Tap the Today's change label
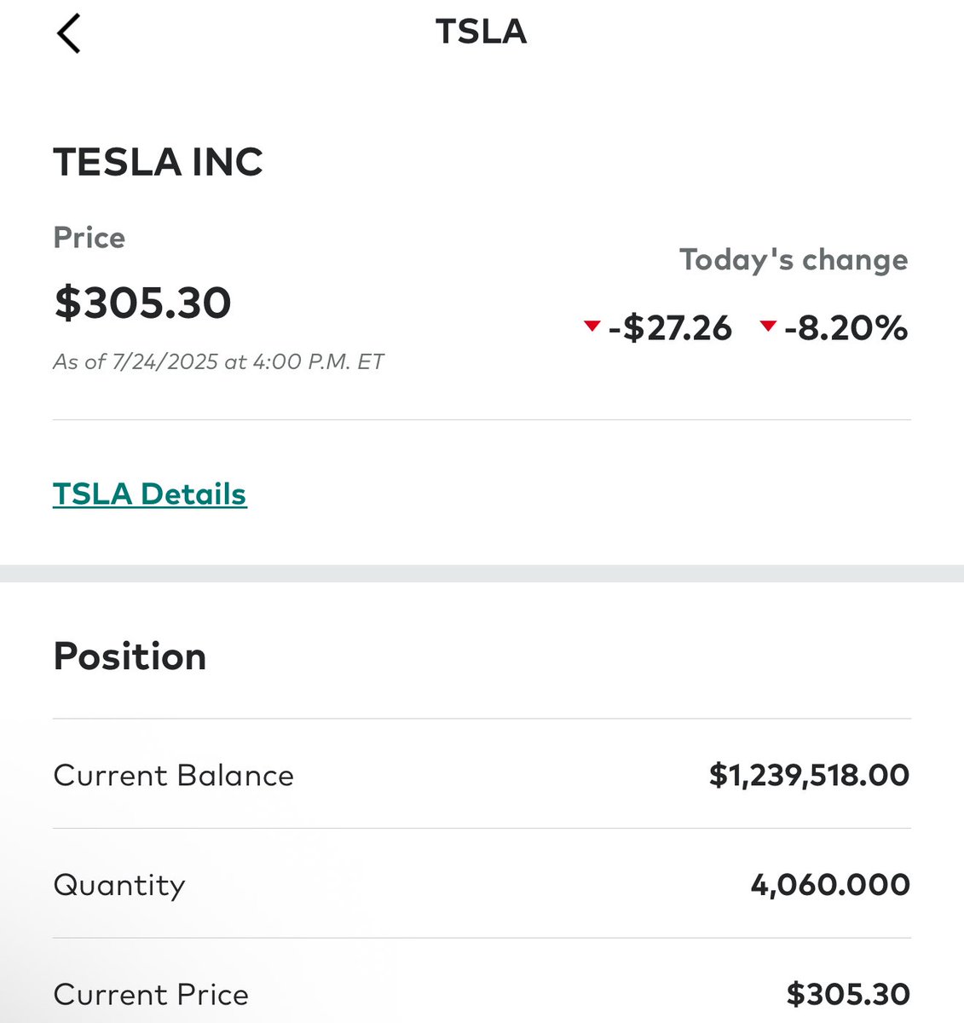 point(794,259)
